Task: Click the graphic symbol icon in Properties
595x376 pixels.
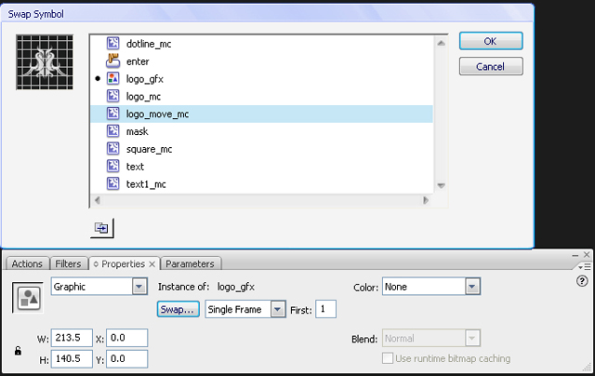Action: [28, 298]
